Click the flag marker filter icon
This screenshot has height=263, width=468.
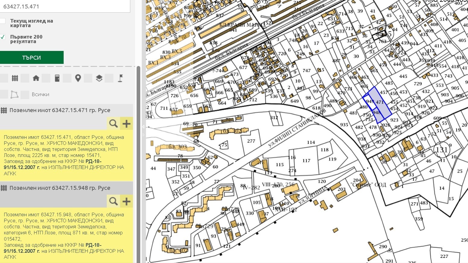pos(120,78)
